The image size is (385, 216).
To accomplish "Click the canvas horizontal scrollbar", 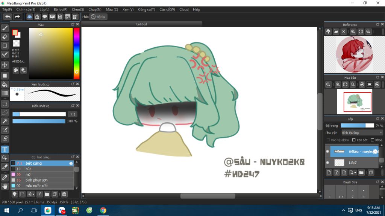I will point(208,196).
